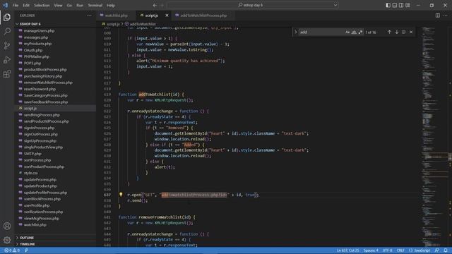
Task: Open manageUsers.php in Explorer
Action: 40,30
